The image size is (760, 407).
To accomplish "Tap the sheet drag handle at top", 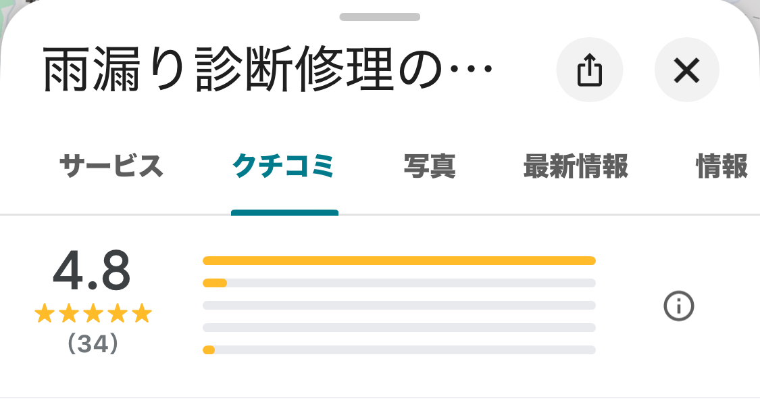I will (380, 17).
